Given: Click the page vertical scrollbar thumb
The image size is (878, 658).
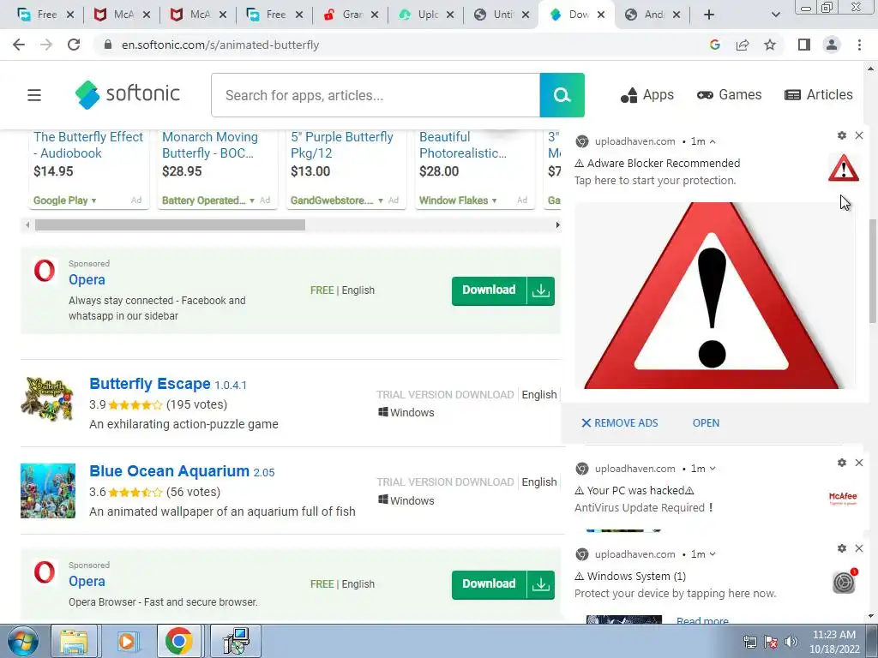Looking at the screenshot, I should pyautogui.click(x=871, y=272).
